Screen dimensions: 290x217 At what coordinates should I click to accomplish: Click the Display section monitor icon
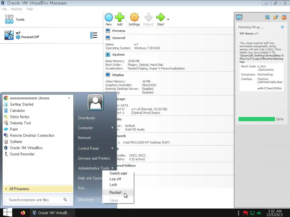point(108,75)
